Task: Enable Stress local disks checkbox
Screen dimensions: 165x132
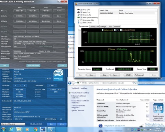Action: [81, 20]
